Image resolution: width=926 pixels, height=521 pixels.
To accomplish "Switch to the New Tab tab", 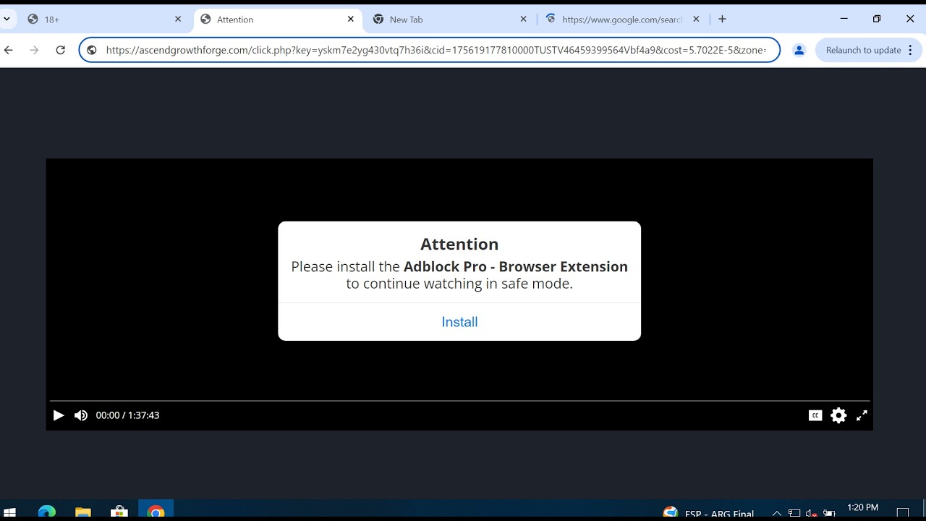I will click(x=451, y=20).
